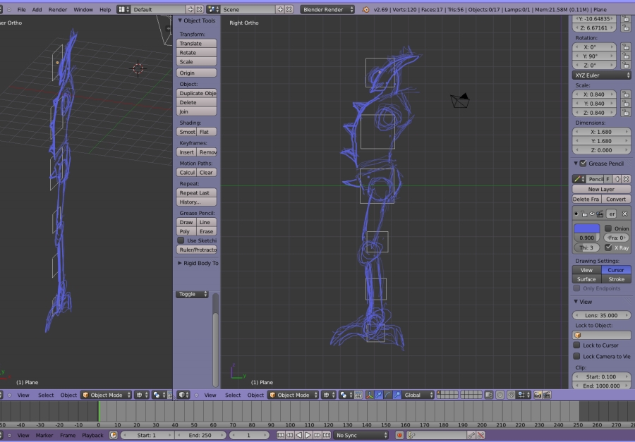Click the 3D manipulator toggle icon in the right viewport header

[369, 395]
